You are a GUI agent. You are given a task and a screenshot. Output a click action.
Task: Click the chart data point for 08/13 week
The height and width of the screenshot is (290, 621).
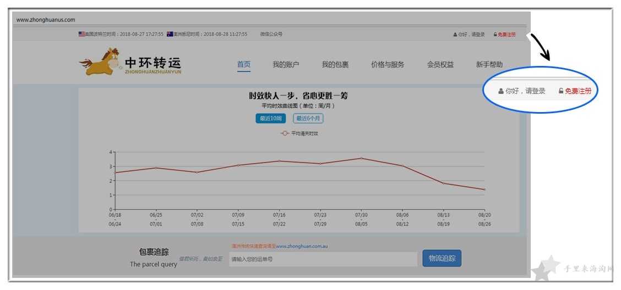coord(443,183)
